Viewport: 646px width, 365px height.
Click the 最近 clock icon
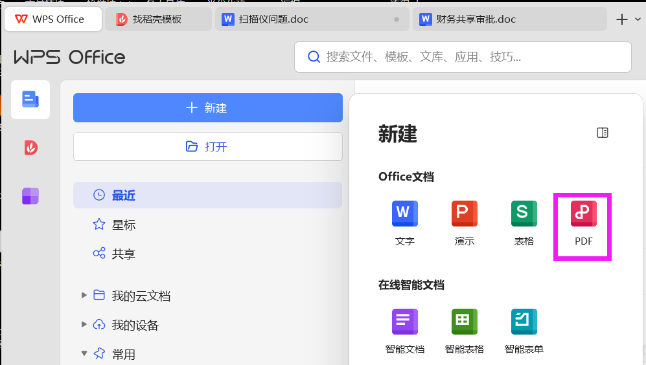[99, 195]
